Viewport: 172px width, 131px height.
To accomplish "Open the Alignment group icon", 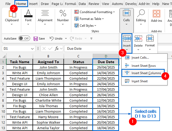I will pos(45,13).
